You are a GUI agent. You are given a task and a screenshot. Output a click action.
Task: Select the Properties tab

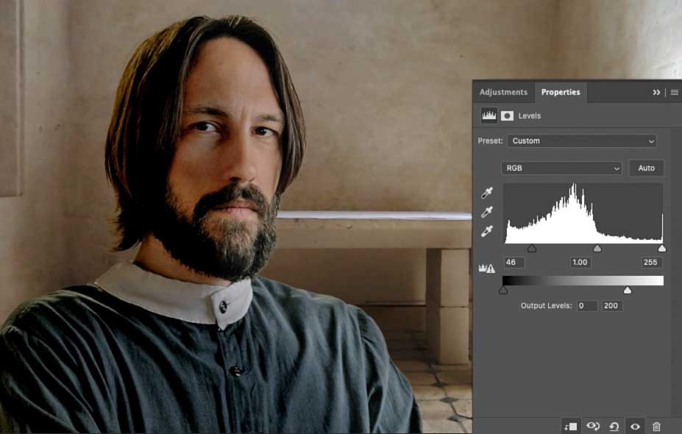point(561,92)
